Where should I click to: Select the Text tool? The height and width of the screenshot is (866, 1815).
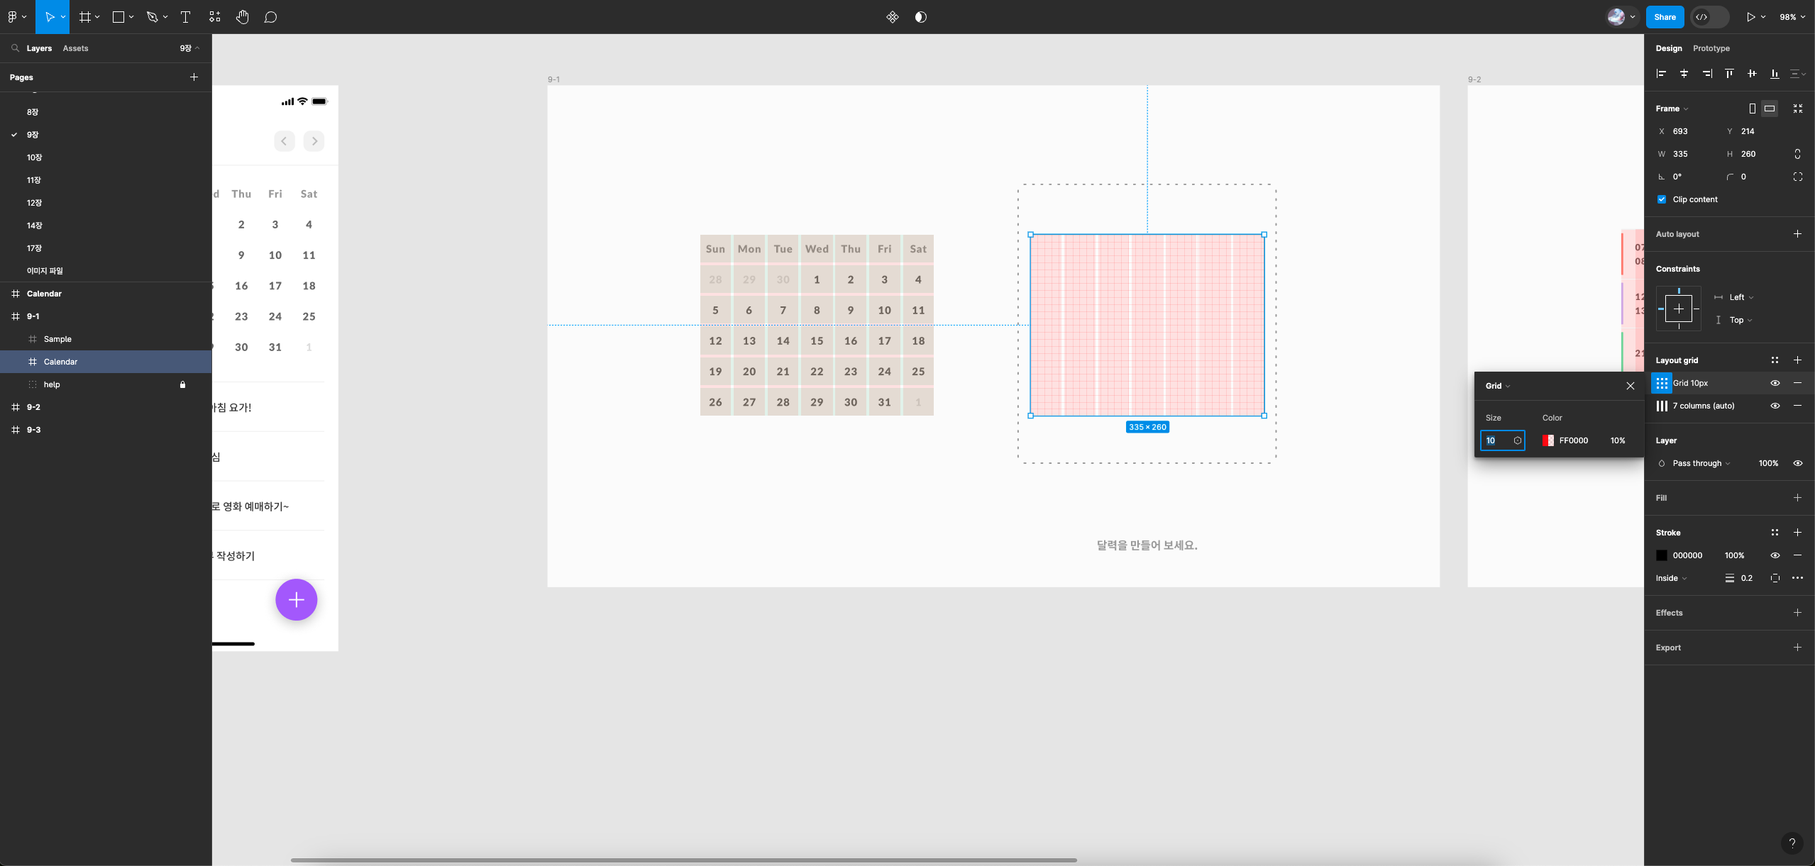point(186,17)
